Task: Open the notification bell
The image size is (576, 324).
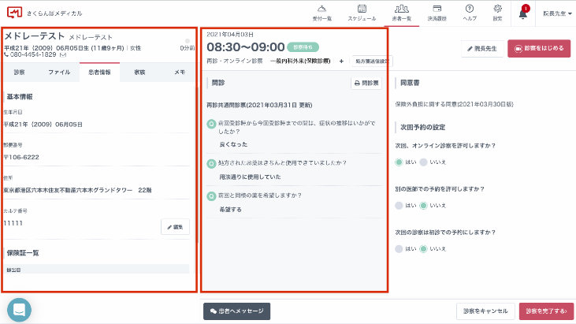Action: click(523, 13)
